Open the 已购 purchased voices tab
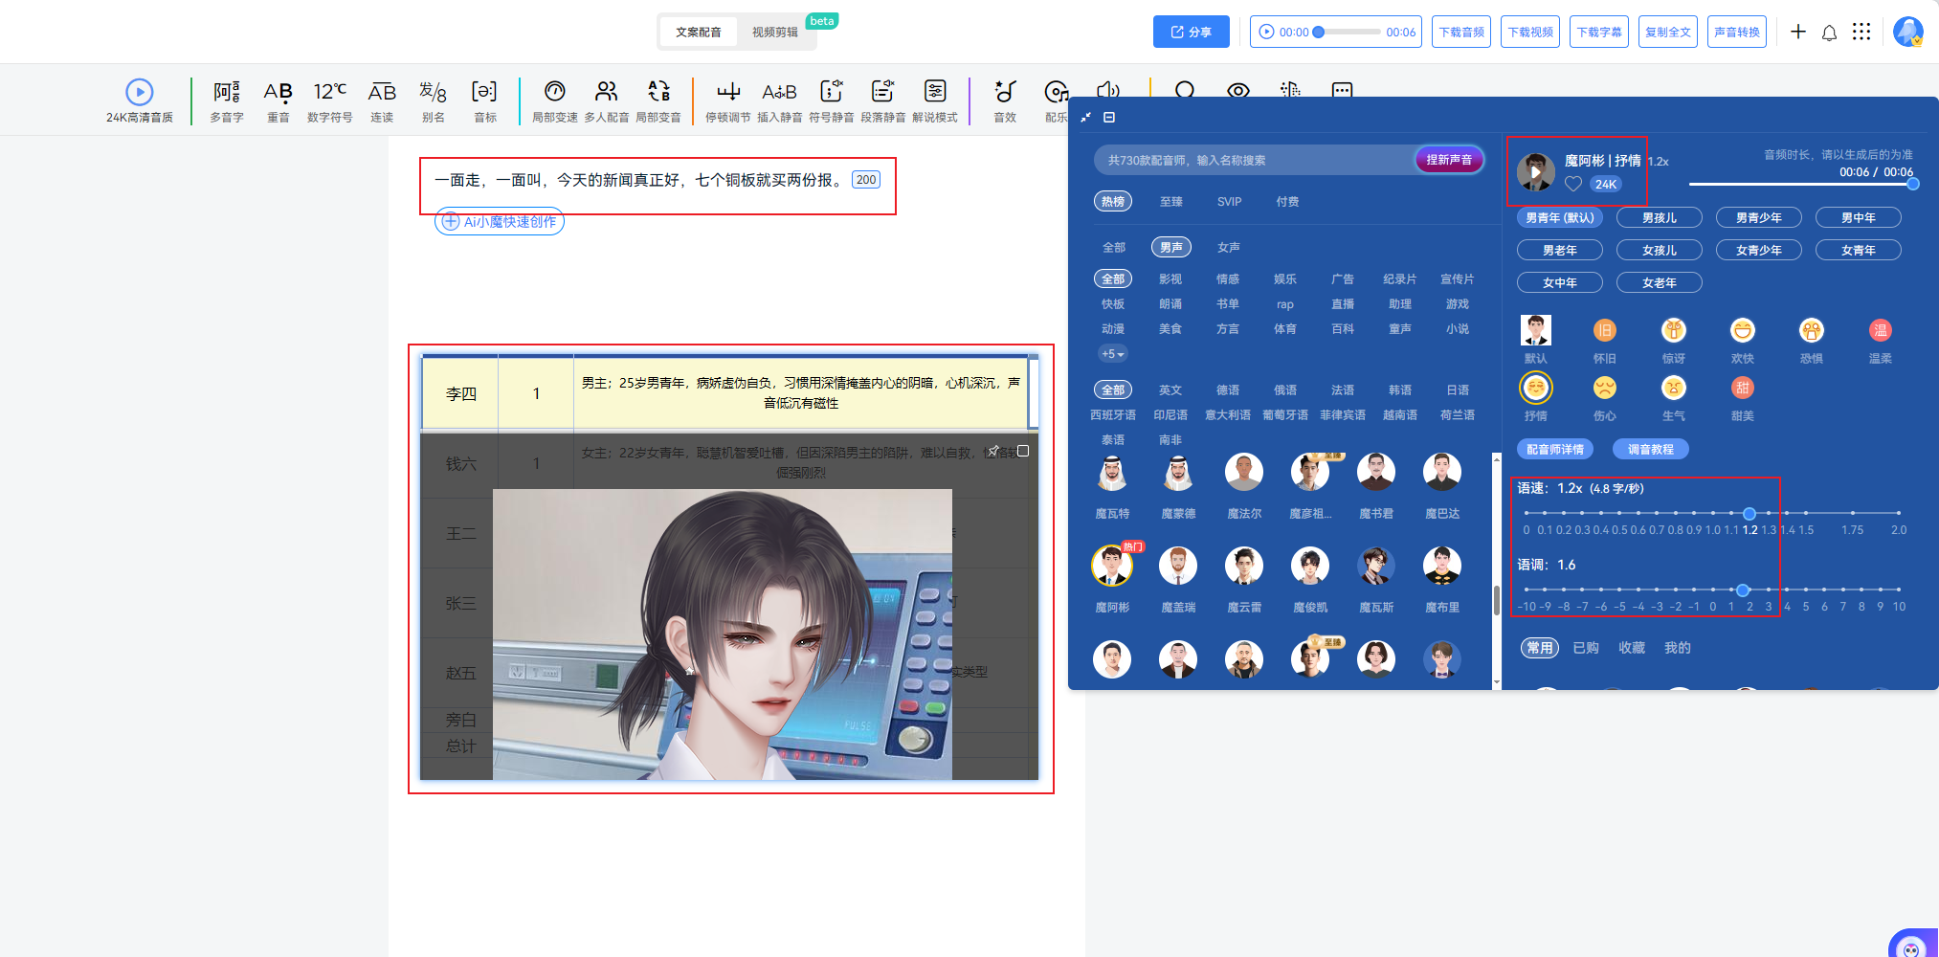This screenshot has width=1939, height=957. [x=1586, y=648]
